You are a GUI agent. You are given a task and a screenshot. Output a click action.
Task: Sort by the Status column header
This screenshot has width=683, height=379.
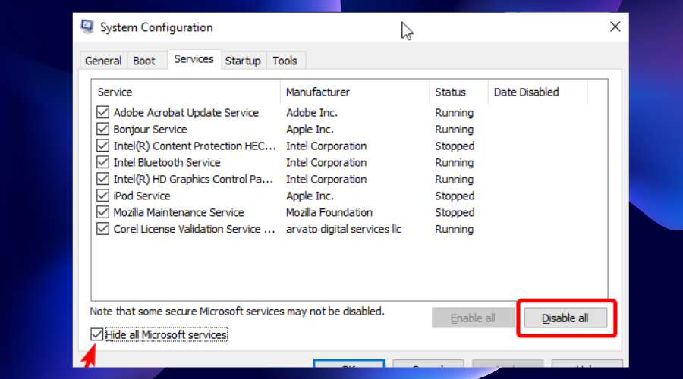tap(458, 92)
